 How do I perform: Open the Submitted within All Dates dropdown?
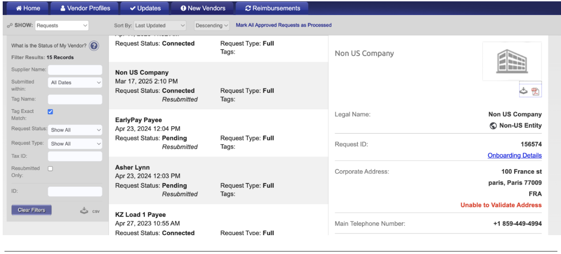75,82
